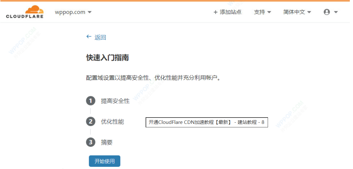Image resolution: width=353 pixels, height=169 pixels.
Task: Select the step 2 number circle
Action: point(91,122)
